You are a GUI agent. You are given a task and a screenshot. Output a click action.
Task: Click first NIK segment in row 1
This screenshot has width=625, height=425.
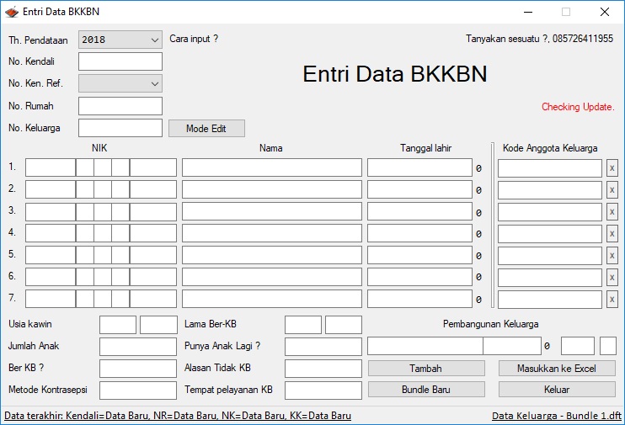(x=51, y=167)
